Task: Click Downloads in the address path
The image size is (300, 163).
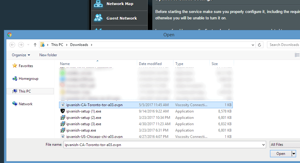Action: click(x=79, y=45)
